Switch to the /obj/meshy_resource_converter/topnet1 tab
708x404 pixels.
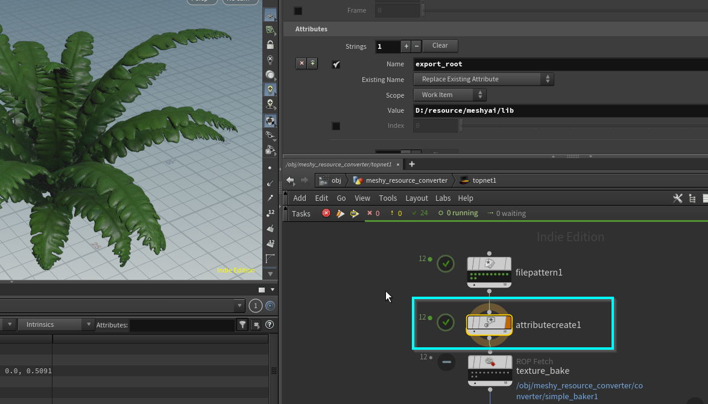339,164
